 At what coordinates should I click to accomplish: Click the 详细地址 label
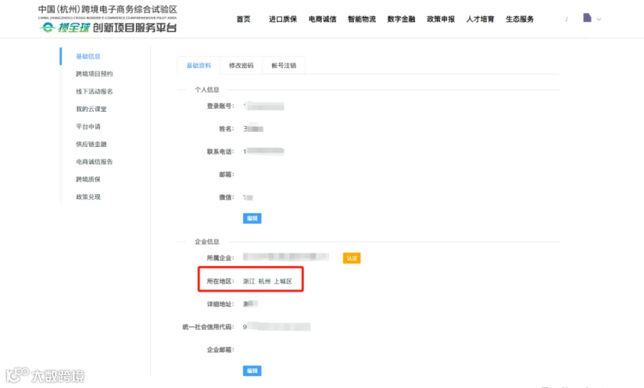220,304
